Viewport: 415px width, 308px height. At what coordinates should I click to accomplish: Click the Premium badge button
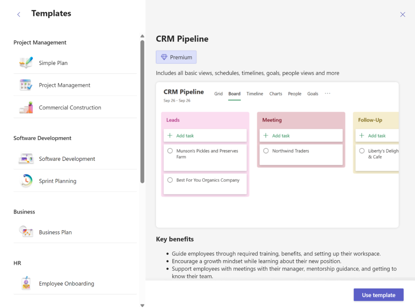coord(176,57)
